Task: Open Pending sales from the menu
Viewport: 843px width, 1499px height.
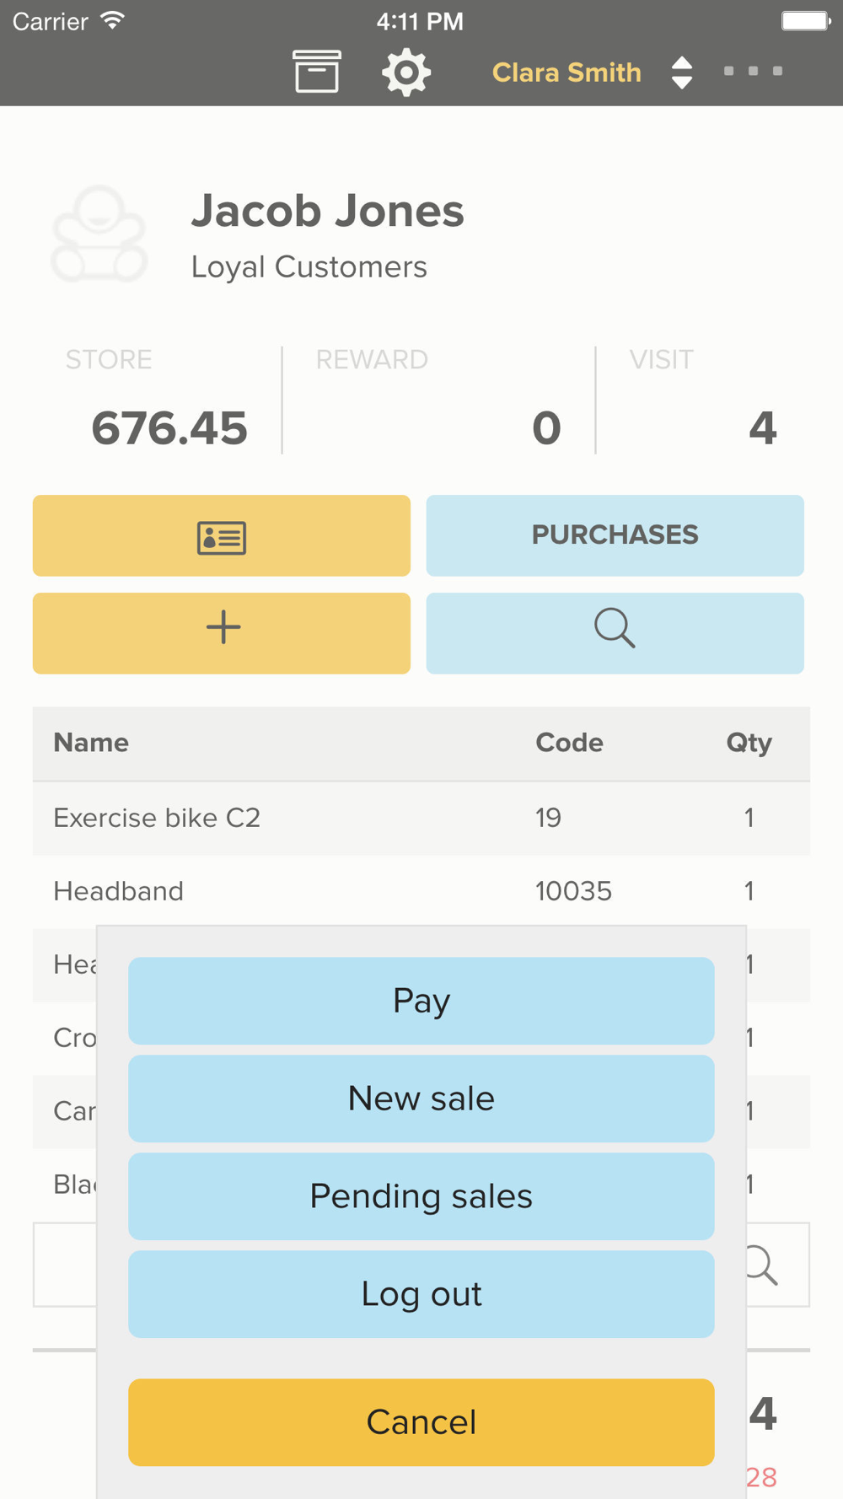Action: (421, 1196)
